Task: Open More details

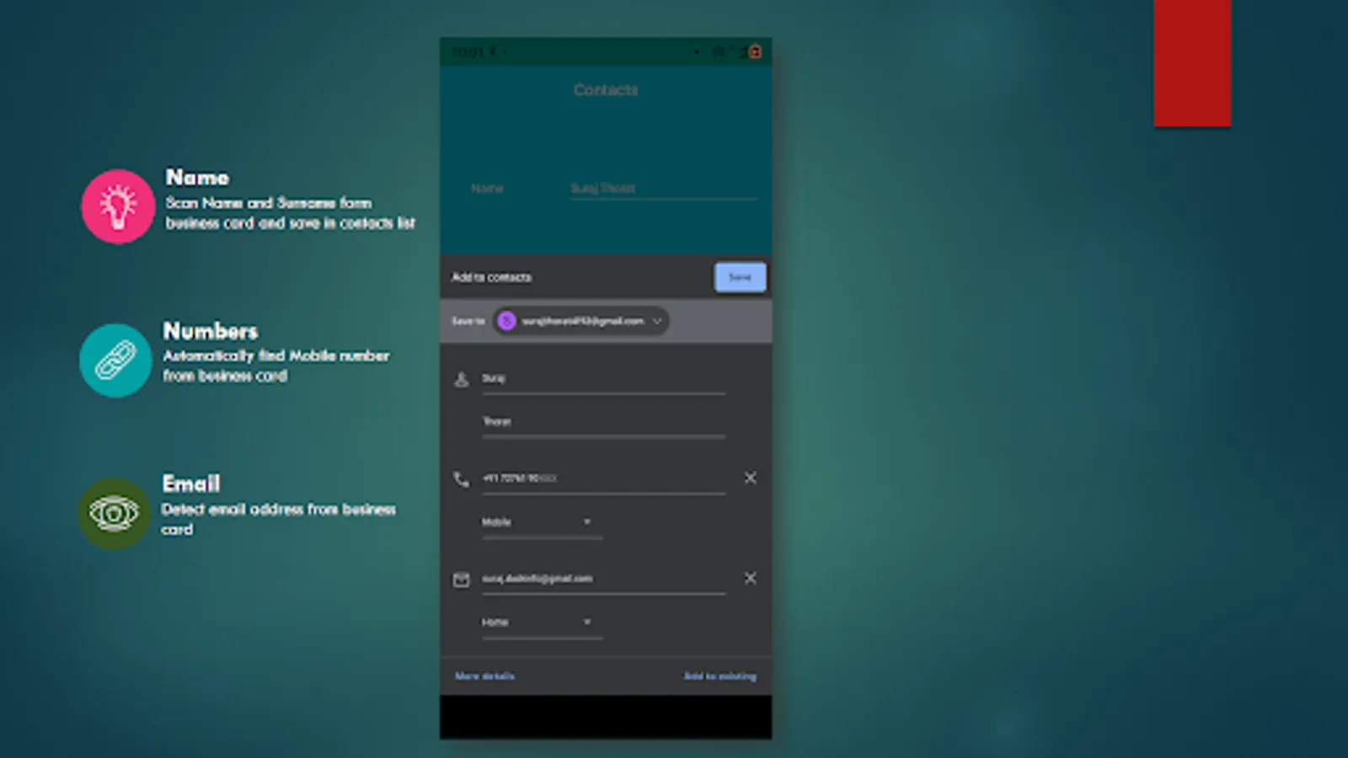Action: (484, 675)
